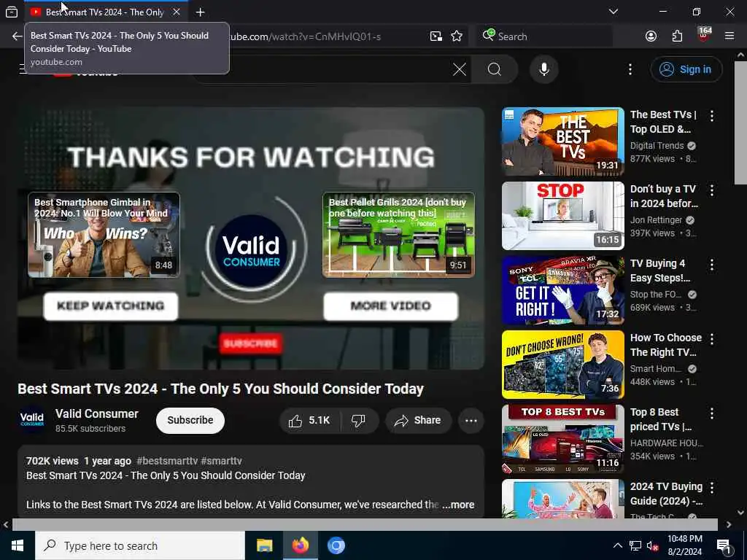
Task: Open options menu for Don't buy a TV video
Action: coord(712,190)
